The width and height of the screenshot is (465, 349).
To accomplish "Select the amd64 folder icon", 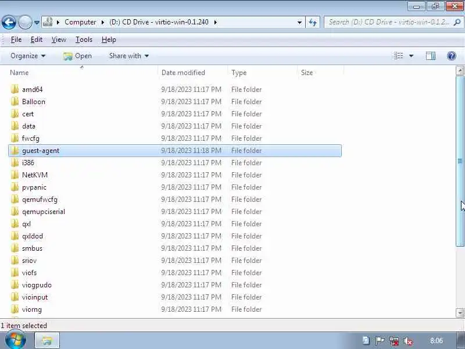I will [x=15, y=90].
